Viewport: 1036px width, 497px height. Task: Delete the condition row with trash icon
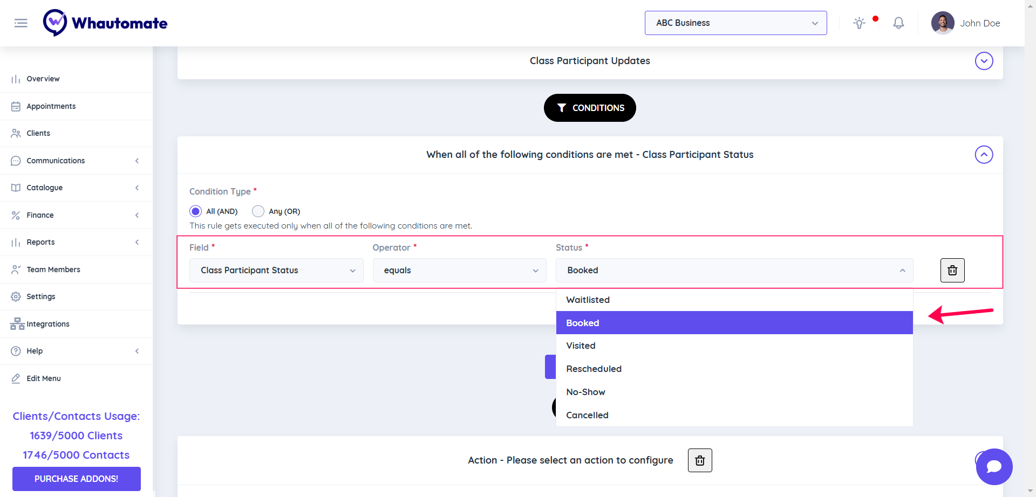(x=952, y=271)
